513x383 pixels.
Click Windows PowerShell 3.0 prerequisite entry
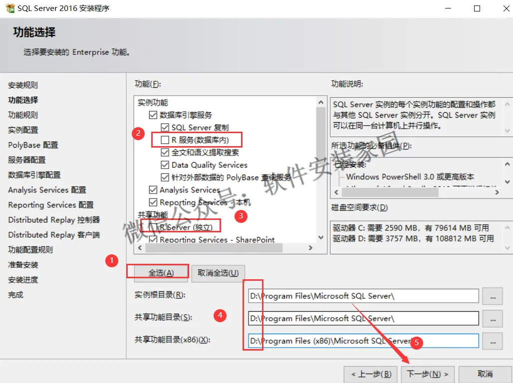pos(410,177)
